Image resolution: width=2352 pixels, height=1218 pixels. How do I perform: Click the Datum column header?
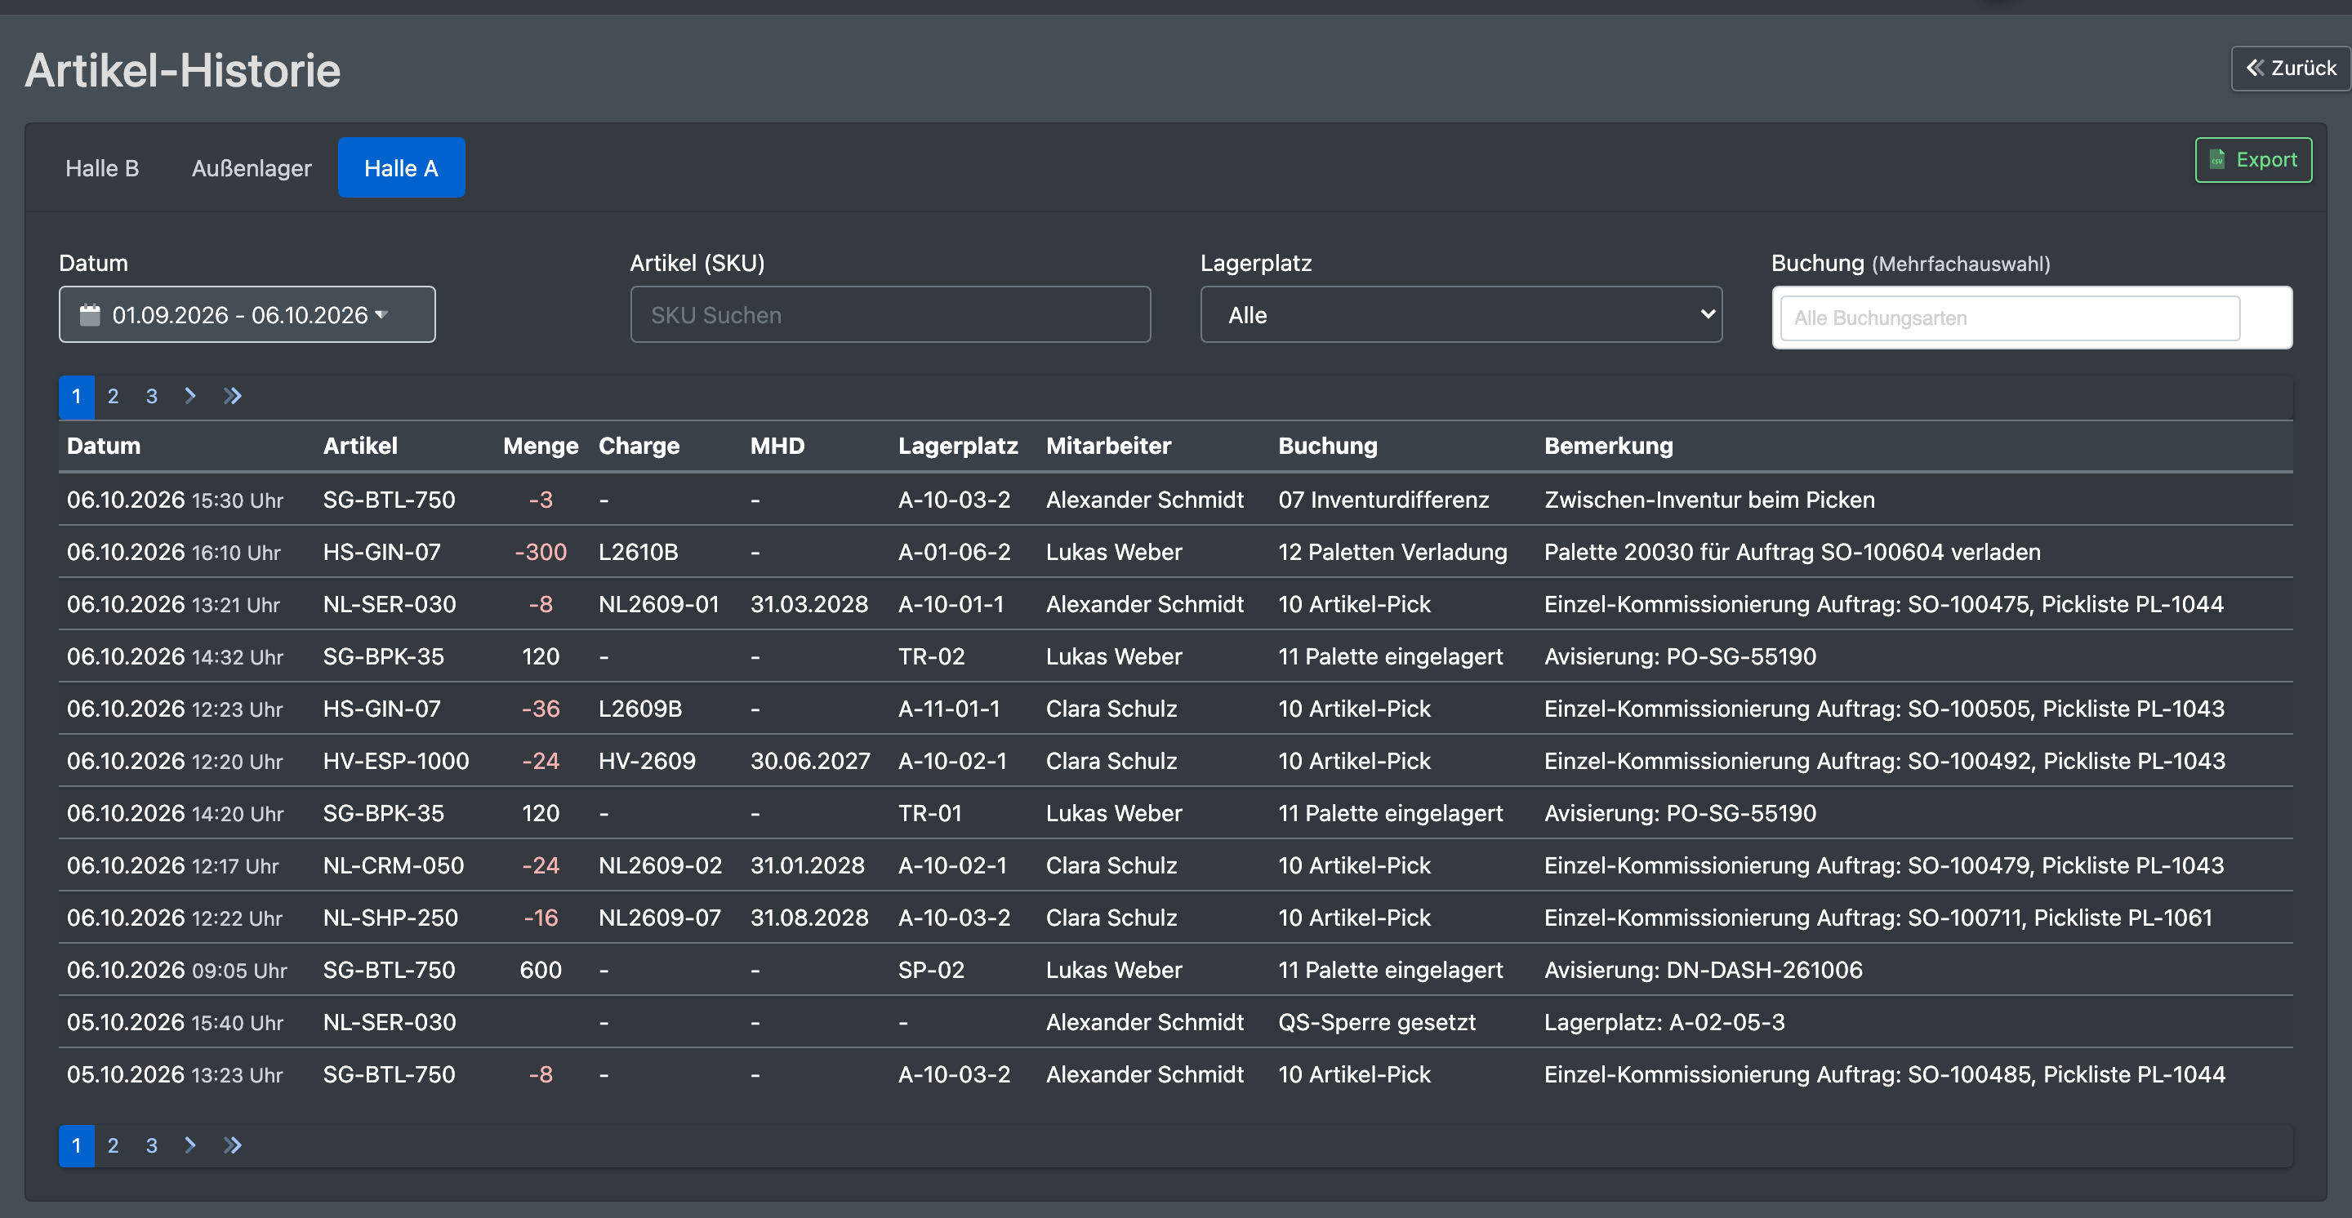[x=104, y=447]
